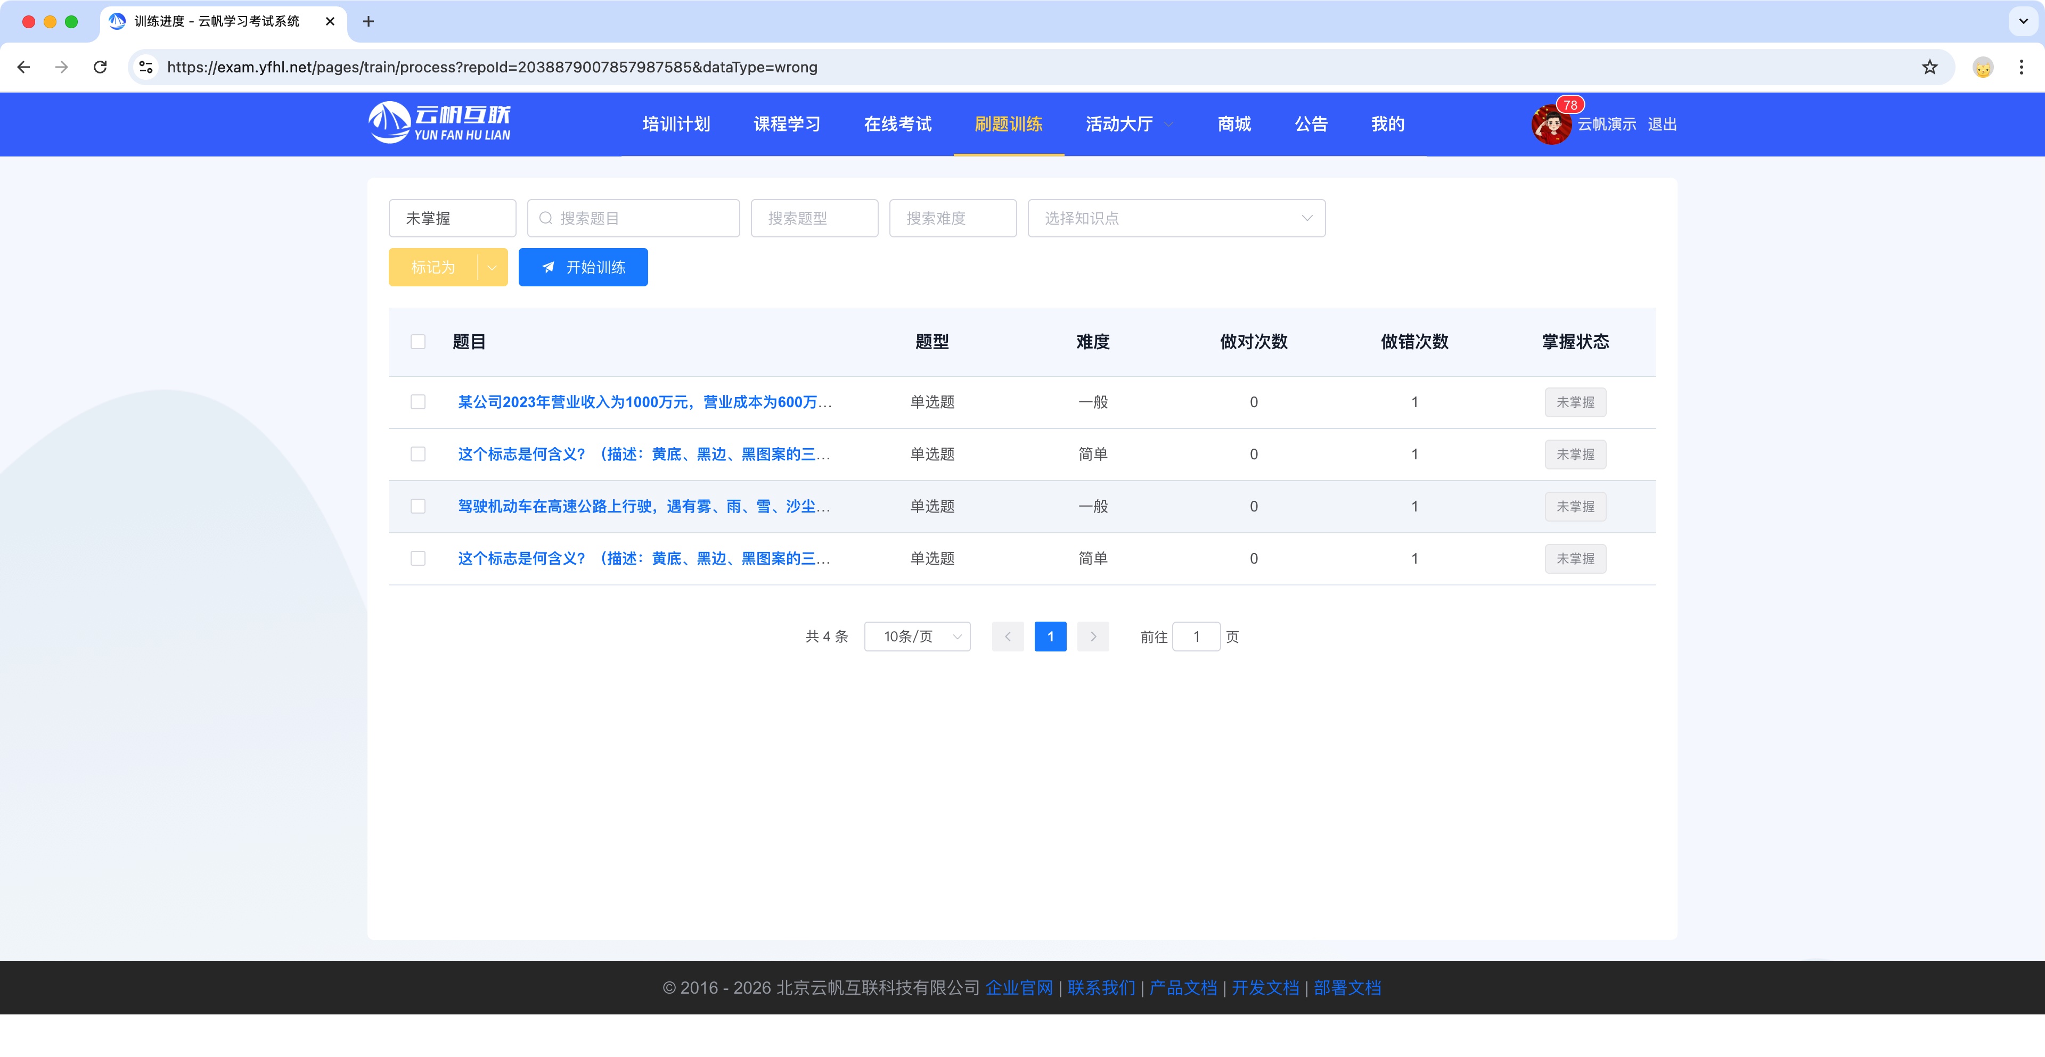This screenshot has height=1057, width=2045.
Task: Open the 10条/页 page size selector
Action: click(x=917, y=637)
